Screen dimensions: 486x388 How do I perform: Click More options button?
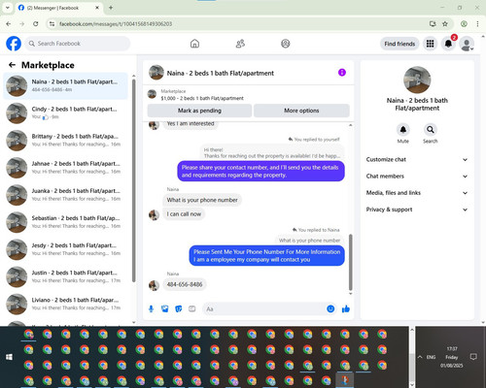(x=301, y=111)
